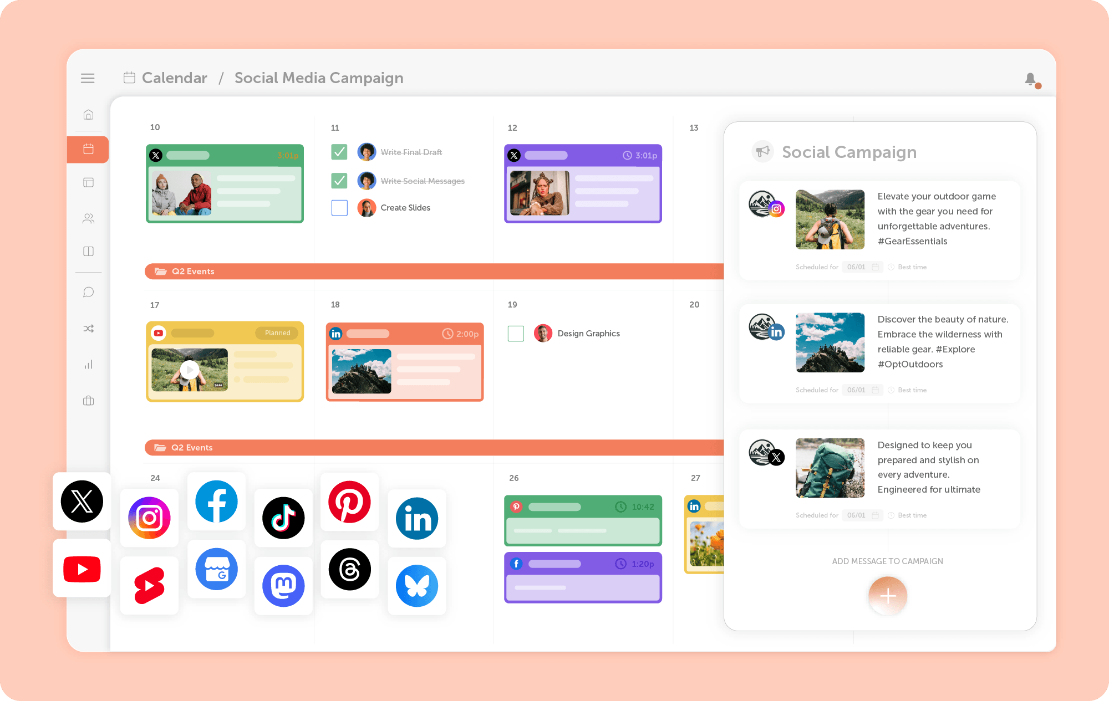This screenshot has width=1109, height=701.
Task: Open analytics bar chart sidebar icon
Action: pyautogui.click(x=88, y=364)
